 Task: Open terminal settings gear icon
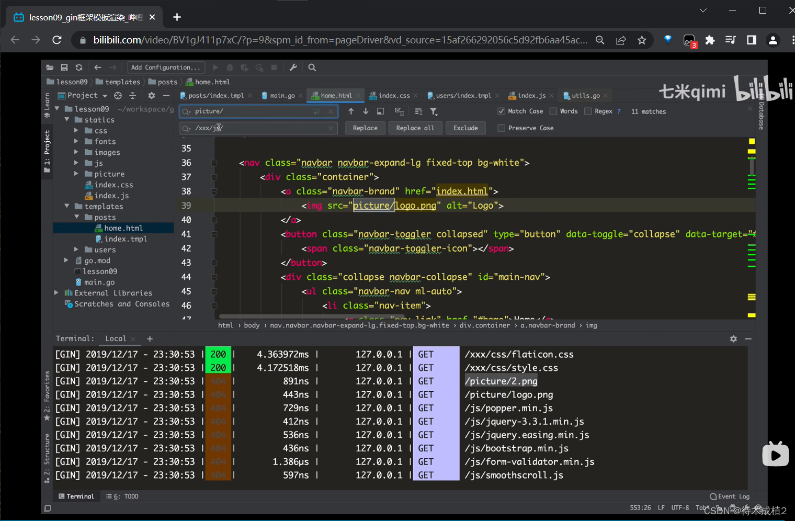point(733,339)
